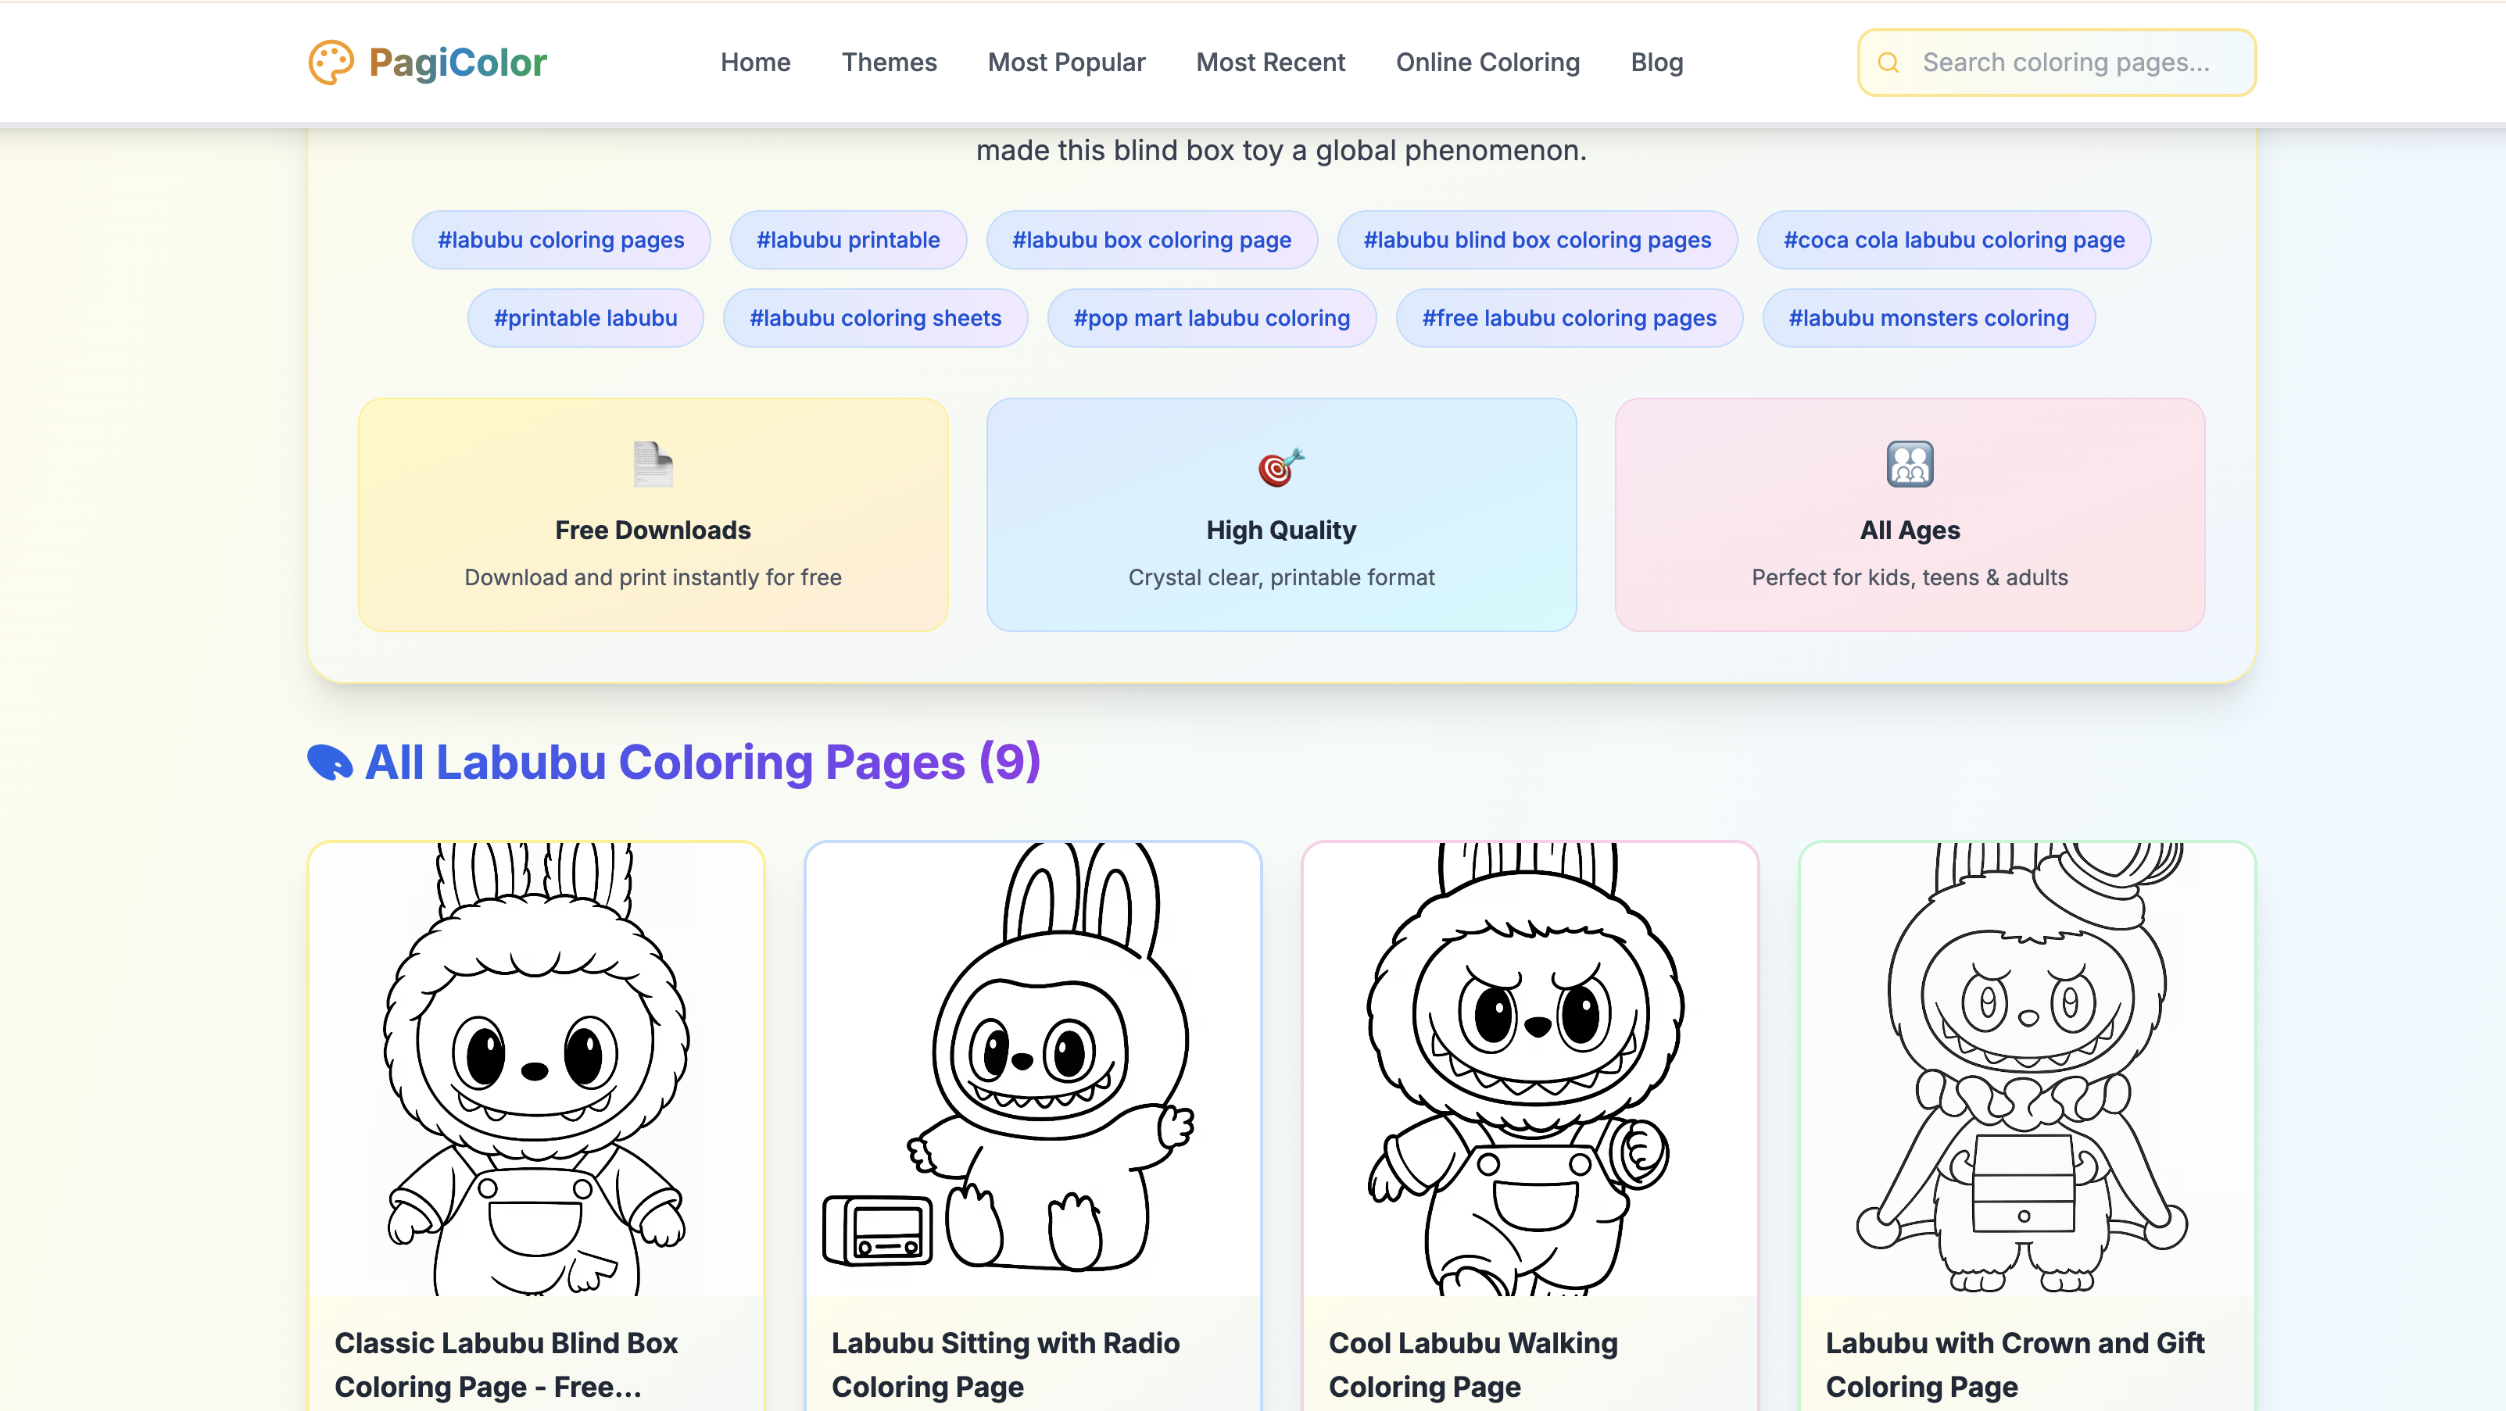Focus the Search coloring pages field

[2057, 63]
